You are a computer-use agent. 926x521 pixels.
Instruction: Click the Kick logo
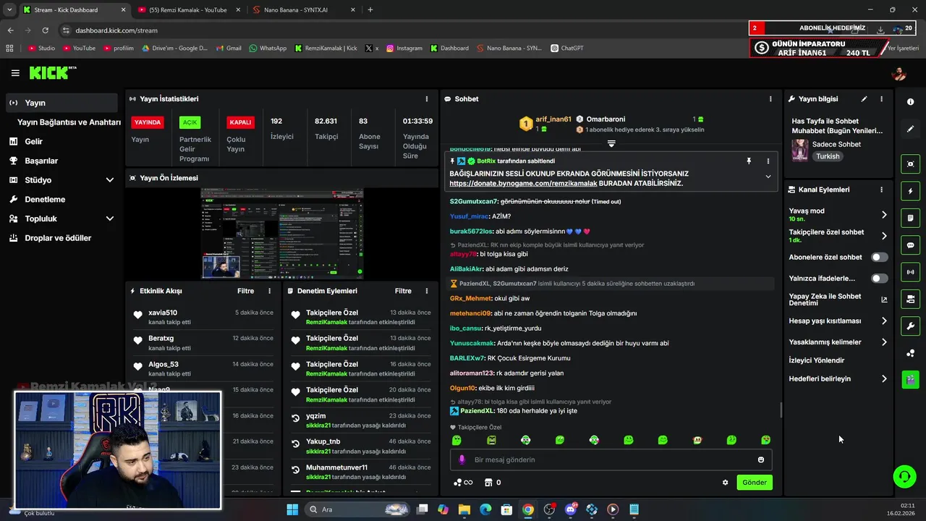point(51,72)
